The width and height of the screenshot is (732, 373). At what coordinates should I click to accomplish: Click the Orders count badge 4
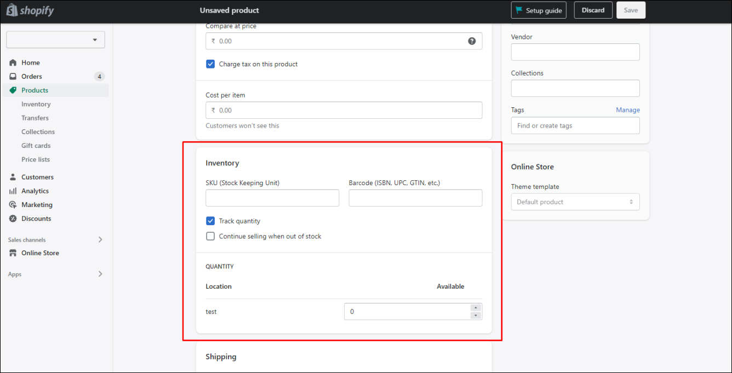pos(99,77)
